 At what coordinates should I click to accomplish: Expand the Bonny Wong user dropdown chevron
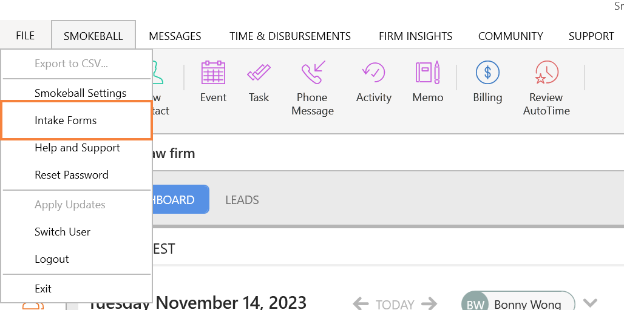point(590,303)
